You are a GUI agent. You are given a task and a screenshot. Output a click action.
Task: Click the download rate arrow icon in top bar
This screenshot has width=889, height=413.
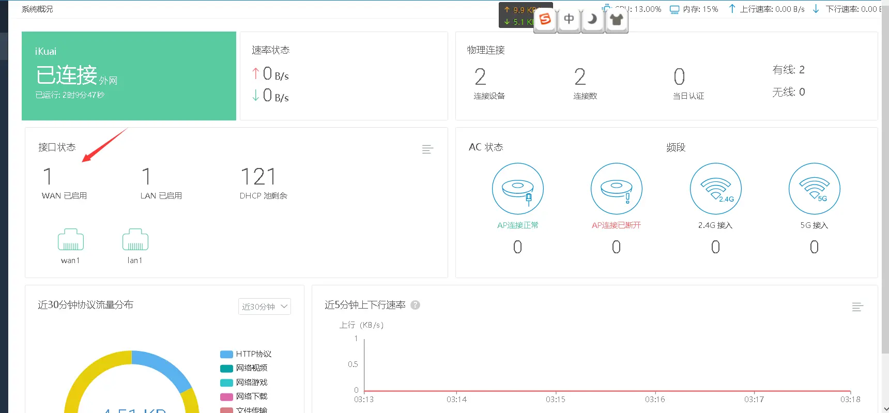[x=816, y=9]
